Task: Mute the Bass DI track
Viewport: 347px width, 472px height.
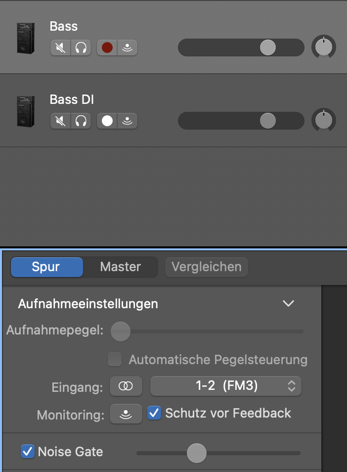Action: (61, 121)
